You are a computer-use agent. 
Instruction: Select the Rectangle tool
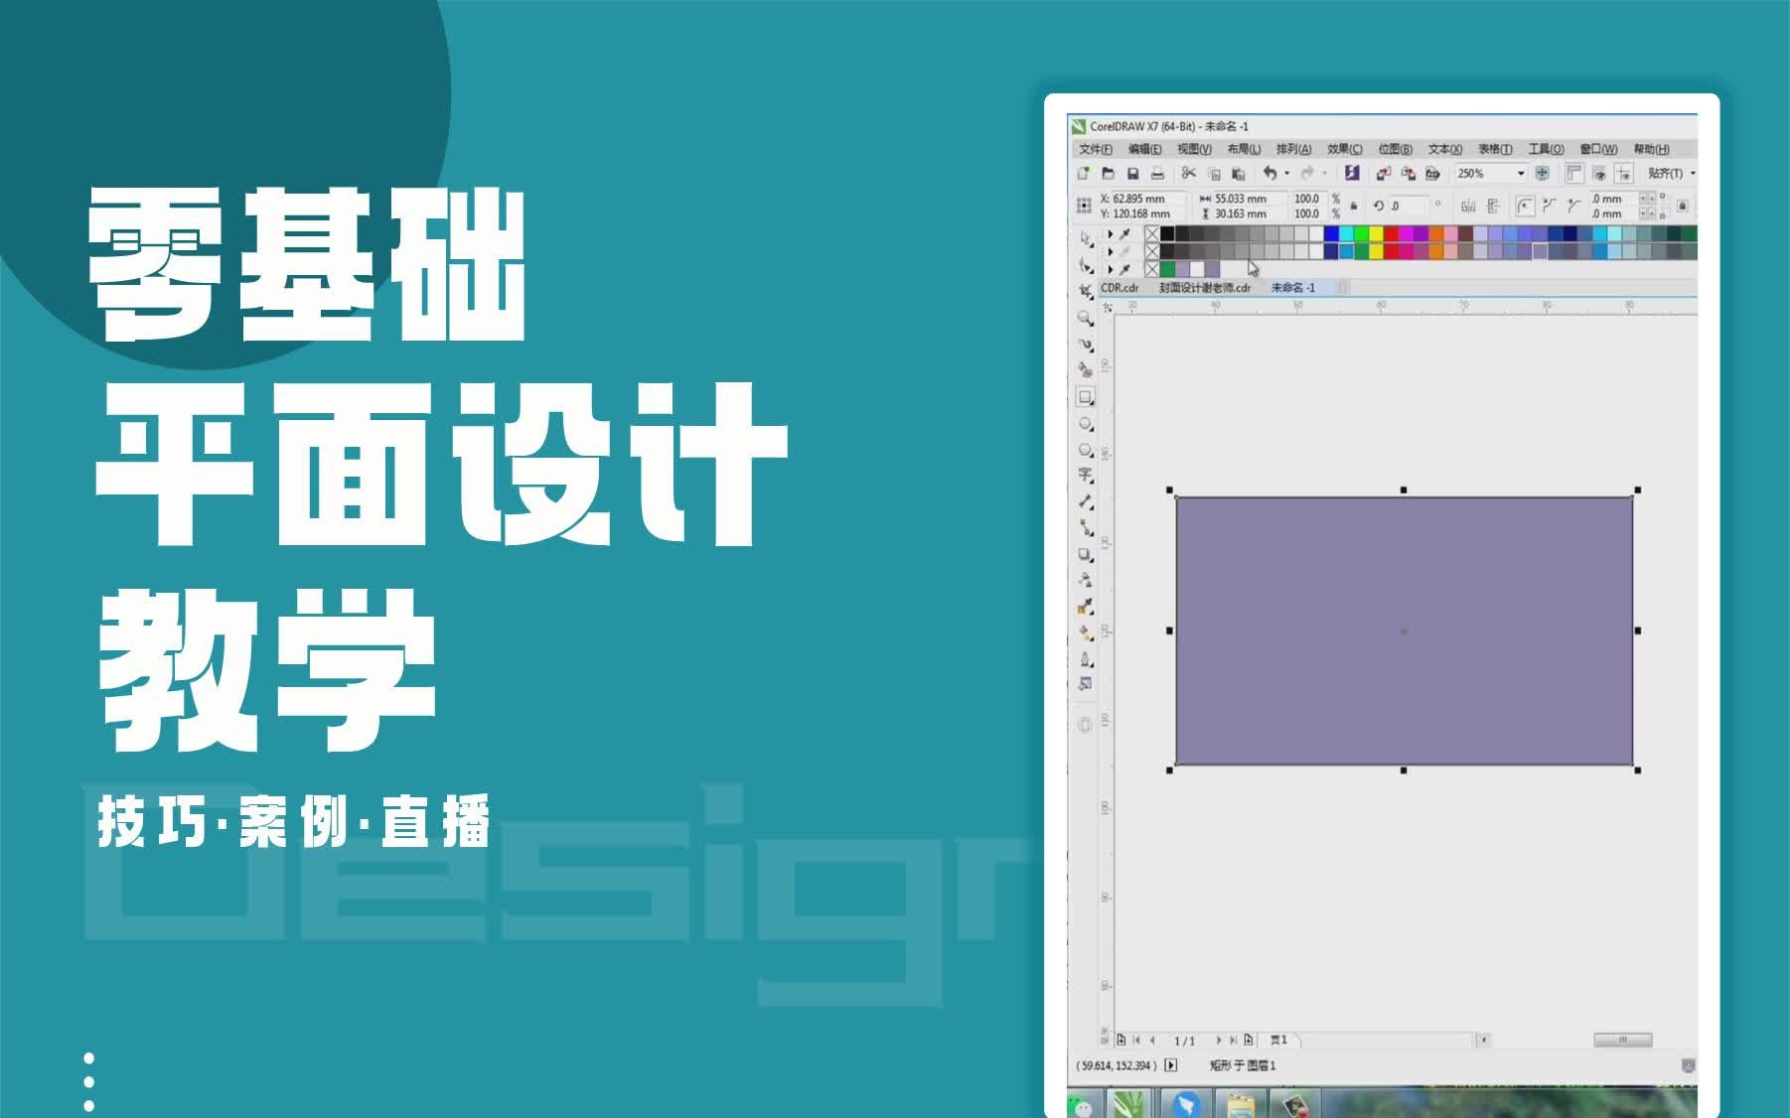coord(1085,396)
